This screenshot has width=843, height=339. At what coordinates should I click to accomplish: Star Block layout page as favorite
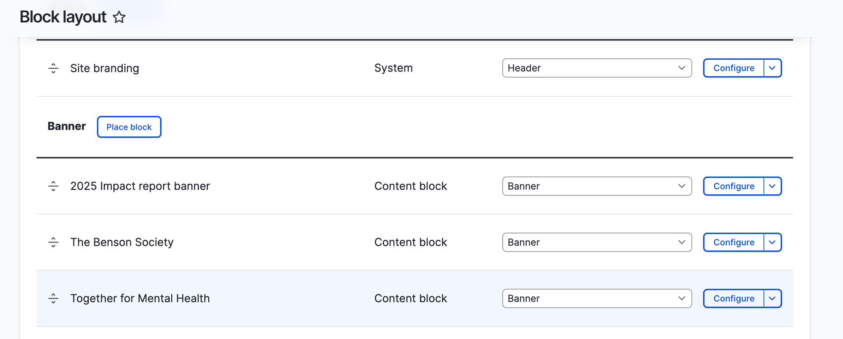coord(119,17)
